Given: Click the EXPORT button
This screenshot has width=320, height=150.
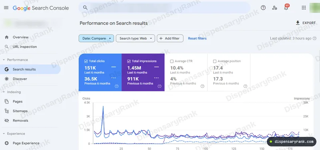Looking at the screenshot, I should click(x=306, y=23).
